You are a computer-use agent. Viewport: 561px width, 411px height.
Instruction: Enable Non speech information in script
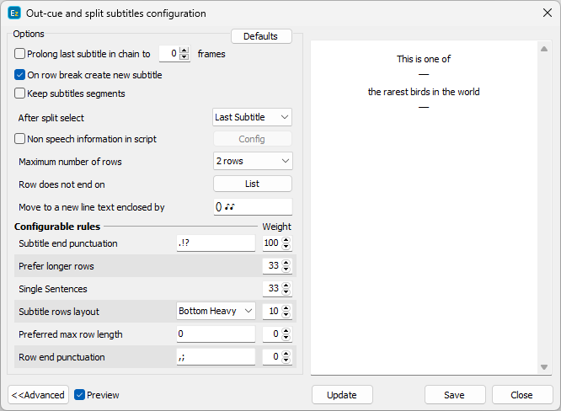click(20, 139)
